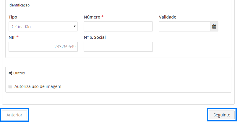Click the Nº S. Social input box
Screen dimensions: 237x127
click(118, 47)
